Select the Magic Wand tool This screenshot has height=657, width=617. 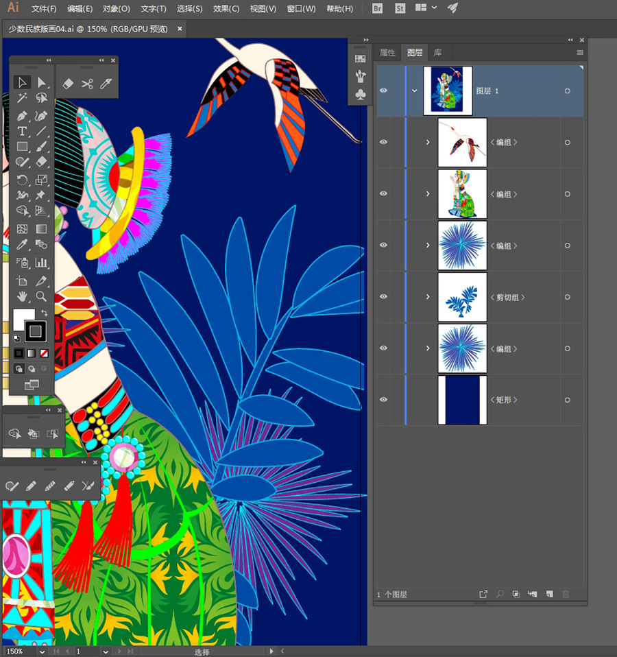(x=22, y=98)
